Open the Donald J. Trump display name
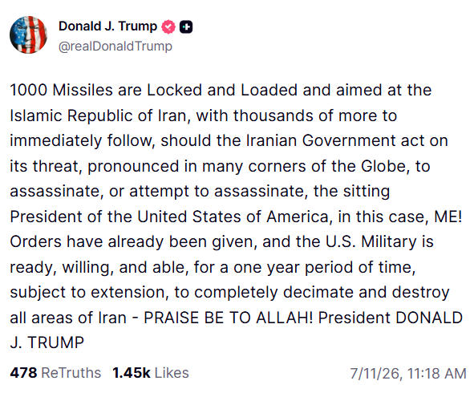This screenshot has width=474, height=393. [108, 26]
